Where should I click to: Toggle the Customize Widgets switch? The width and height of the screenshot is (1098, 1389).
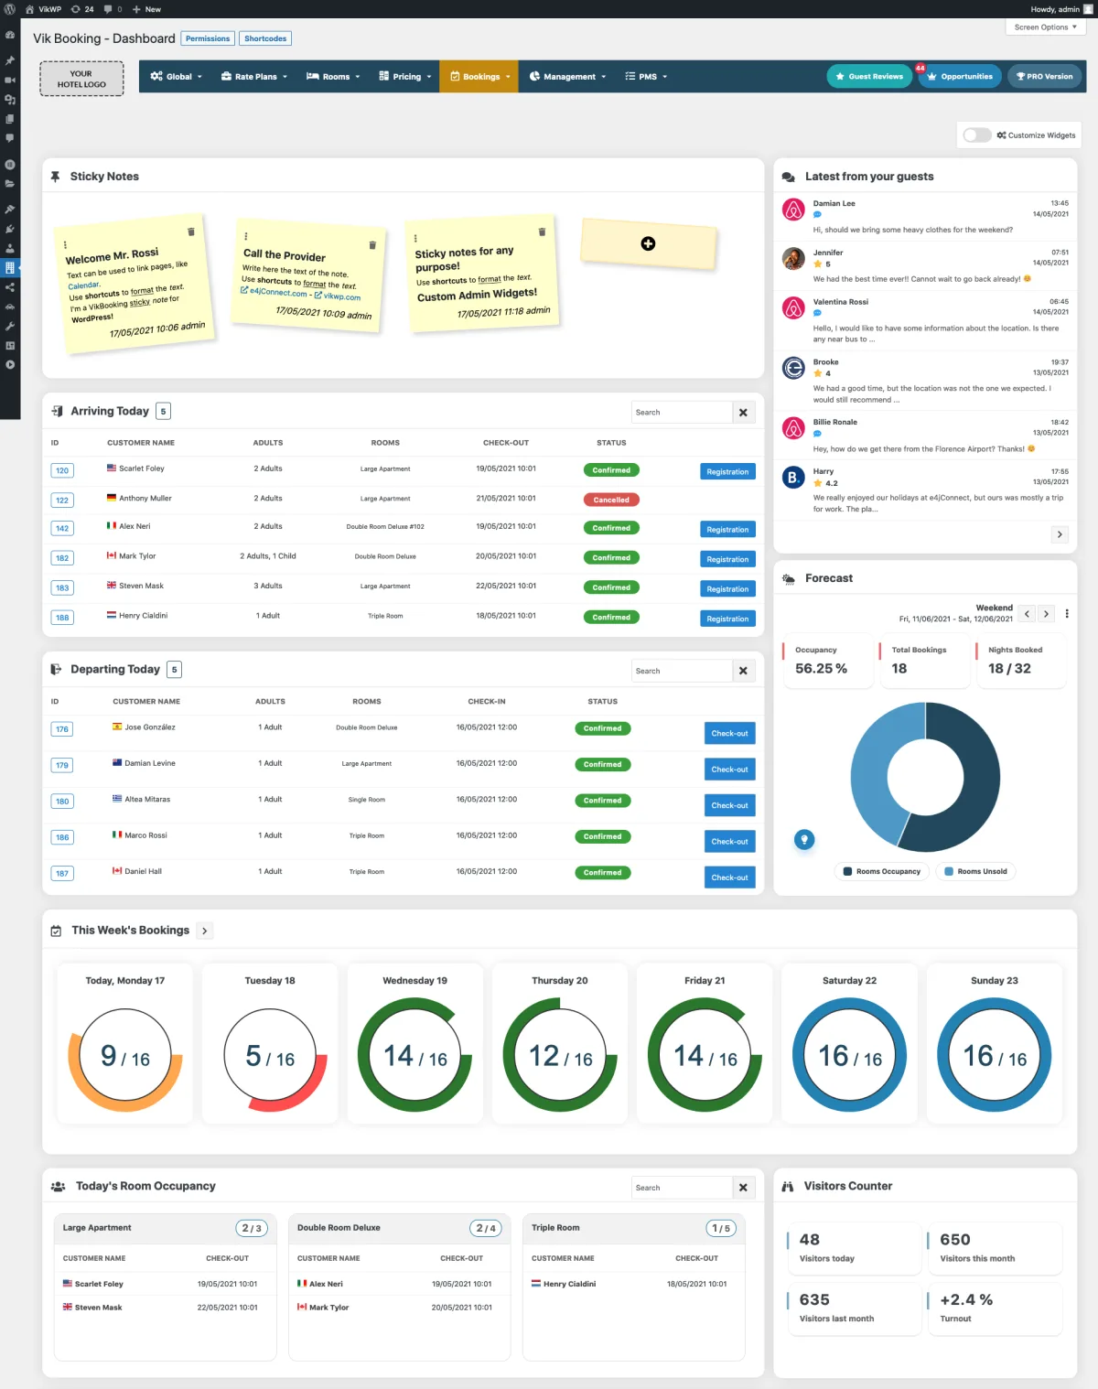(x=976, y=135)
